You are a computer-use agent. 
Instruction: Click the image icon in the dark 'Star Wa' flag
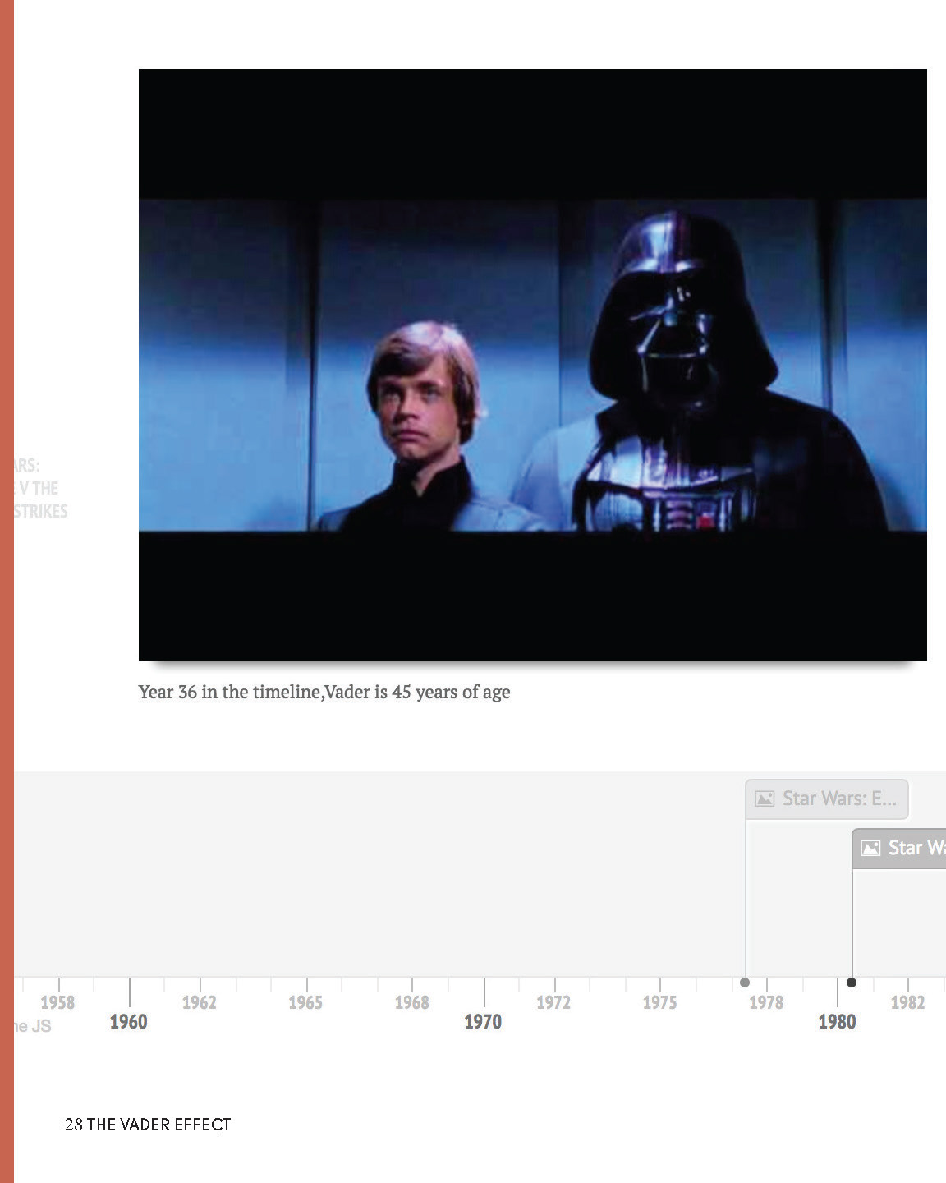click(870, 848)
